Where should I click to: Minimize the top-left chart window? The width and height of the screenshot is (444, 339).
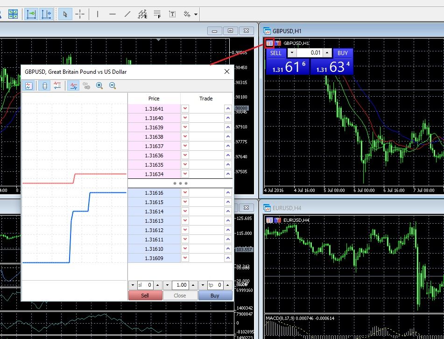pyautogui.click(x=215, y=31)
